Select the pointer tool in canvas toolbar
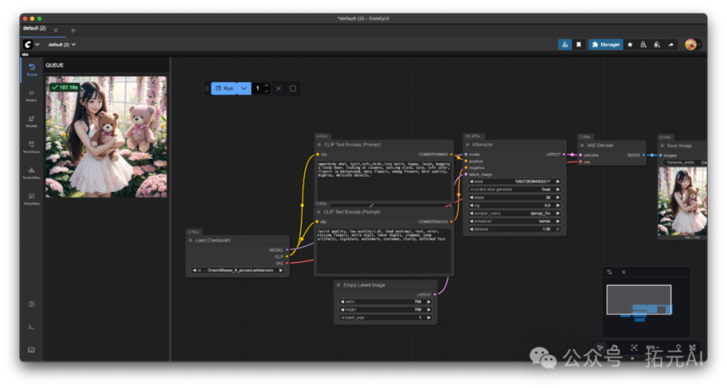The image size is (727, 388). (x=600, y=347)
